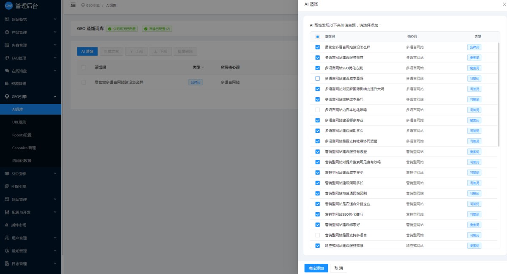The height and width of the screenshot is (274, 507).
Task: Open the URL规则 submenu item
Action: point(19,122)
